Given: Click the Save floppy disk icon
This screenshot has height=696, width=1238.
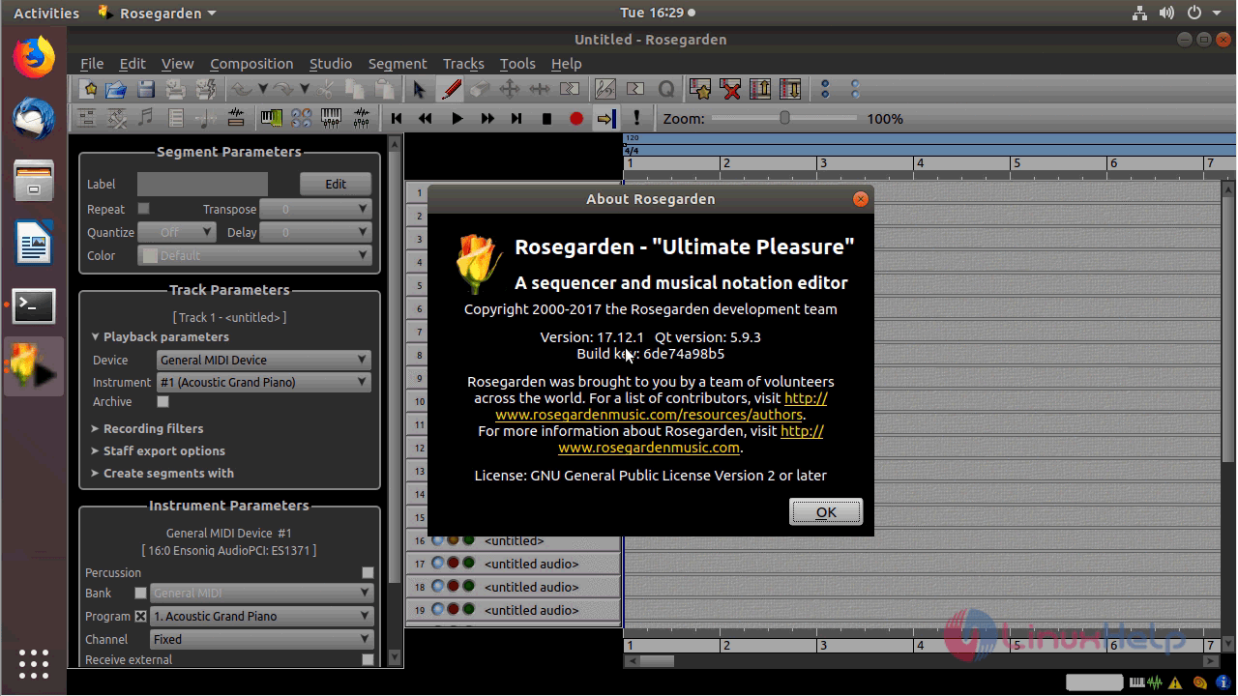Looking at the screenshot, I should point(146,89).
